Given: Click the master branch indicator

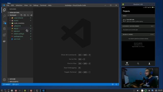Looking at the screenshot, I should (7, 84).
